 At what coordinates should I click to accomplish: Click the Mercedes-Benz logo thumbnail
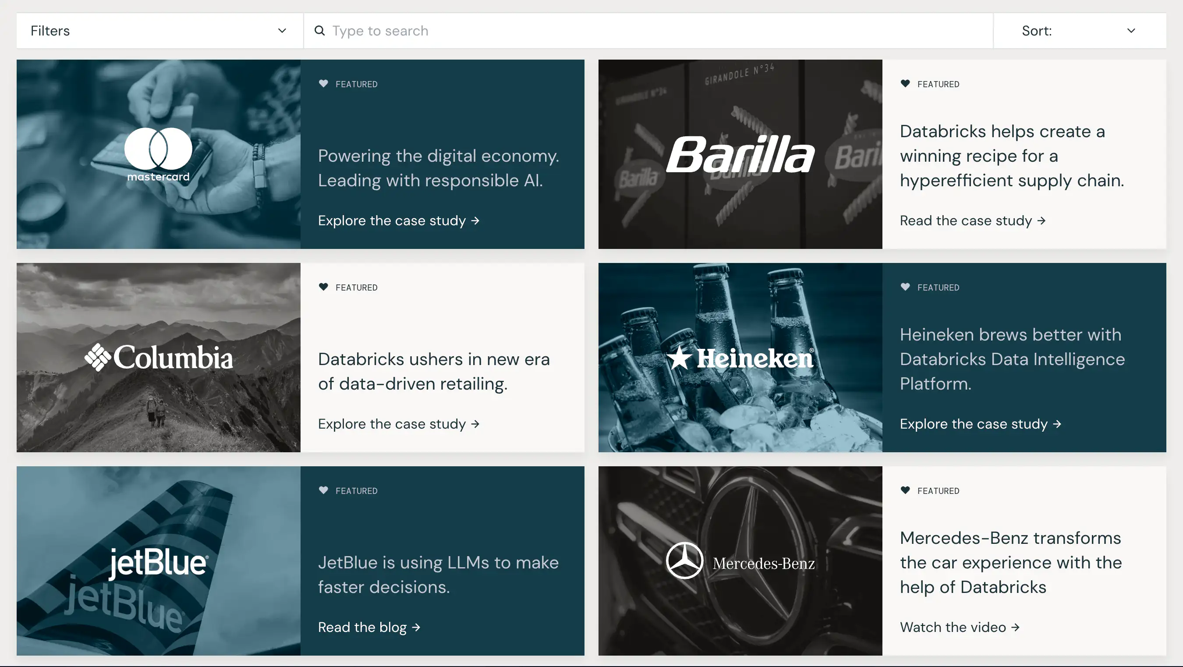[x=740, y=561]
